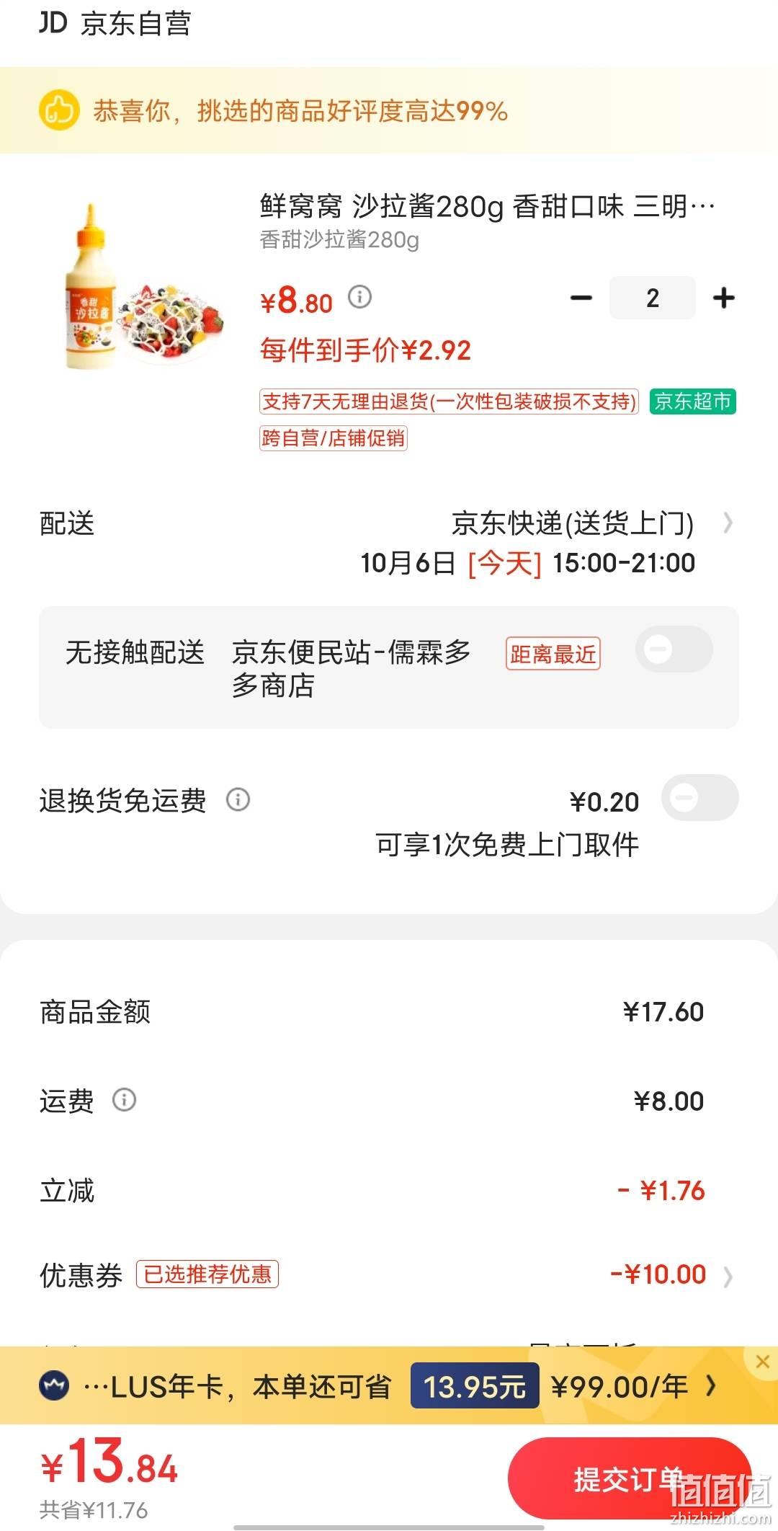Viewport: 778px width, 1531px height.
Task: Decrease quantity with the minus icon
Action: (581, 298)
